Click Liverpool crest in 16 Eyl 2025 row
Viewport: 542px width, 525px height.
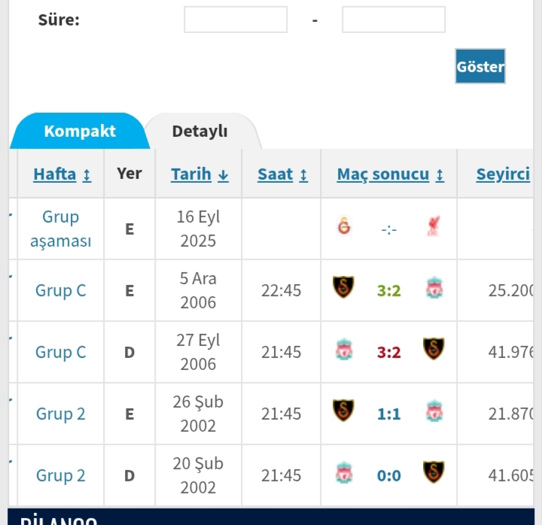tap(434, 226)
